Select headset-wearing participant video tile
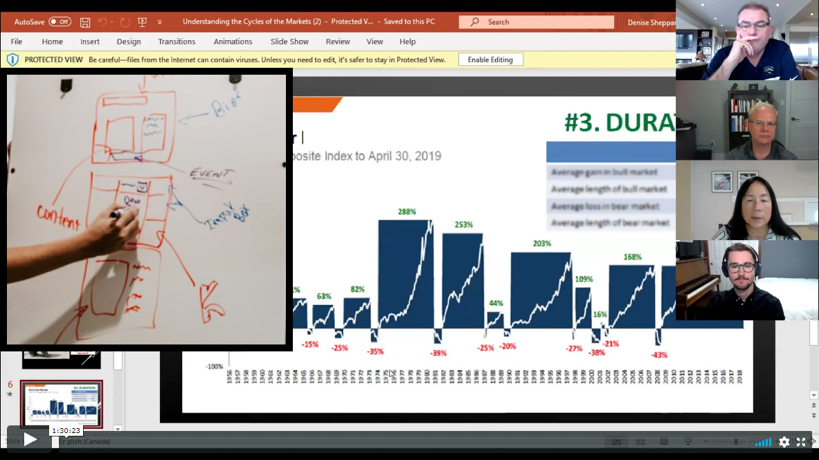819x460 pixels. pos(748,280)
